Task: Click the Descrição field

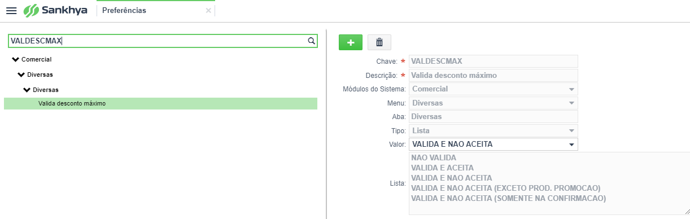Action: tap(494, 75)
